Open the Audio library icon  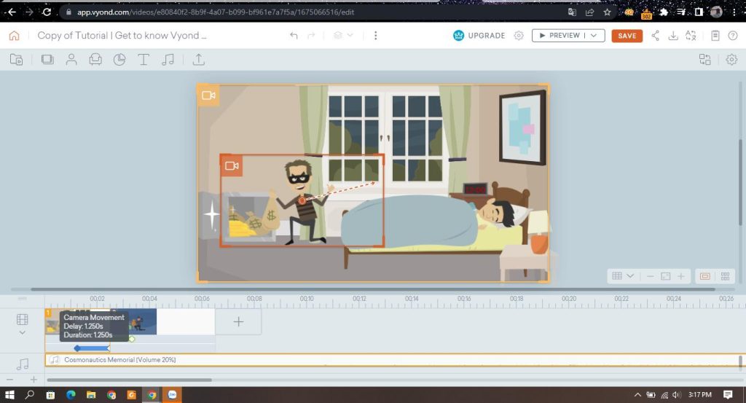tap(168, 60)
